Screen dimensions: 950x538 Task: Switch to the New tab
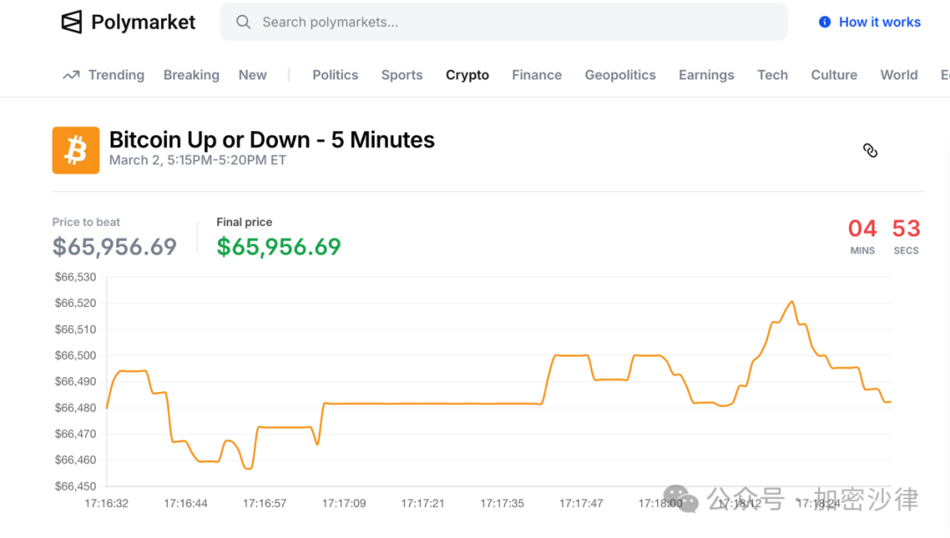[252, 76]
